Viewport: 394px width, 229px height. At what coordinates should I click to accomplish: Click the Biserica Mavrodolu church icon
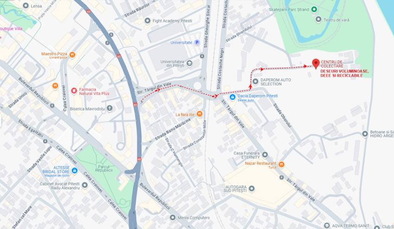click(x=109, y=108)
